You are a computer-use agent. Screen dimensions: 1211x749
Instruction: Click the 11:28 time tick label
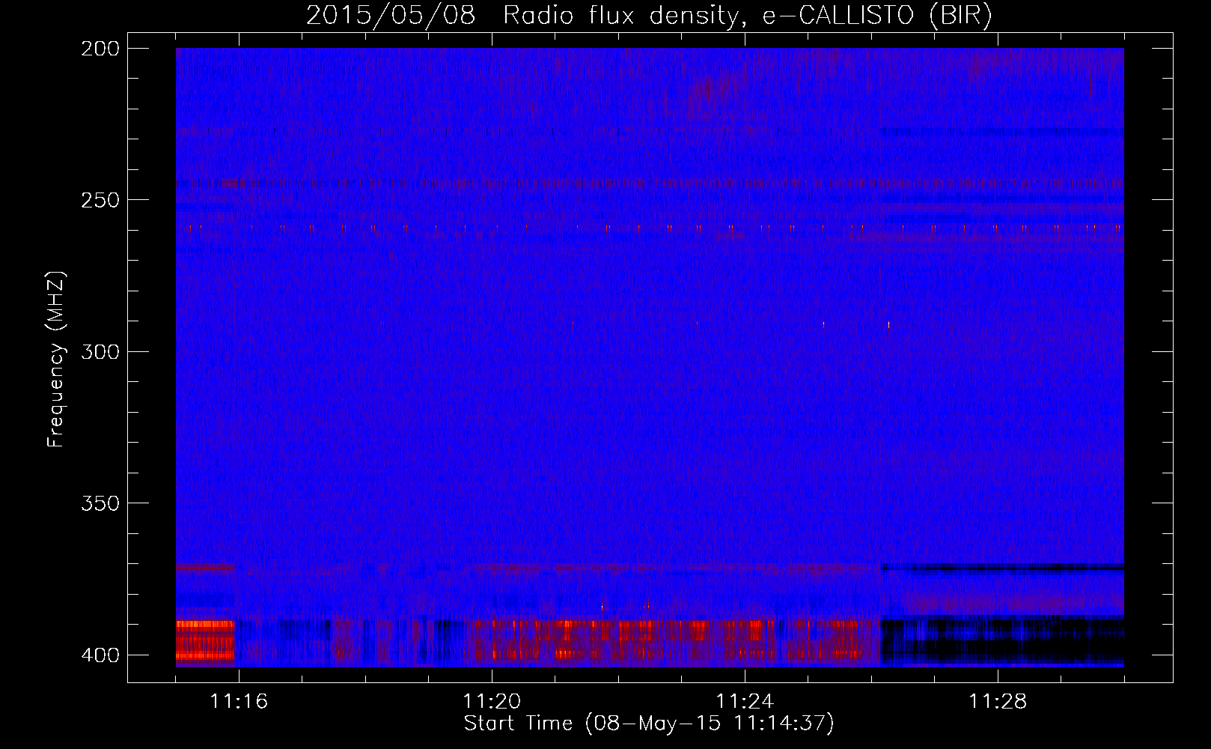(x=998, y=702)
